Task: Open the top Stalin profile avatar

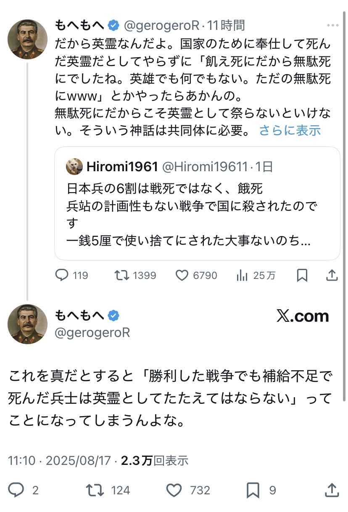Action: coord(27,39)
